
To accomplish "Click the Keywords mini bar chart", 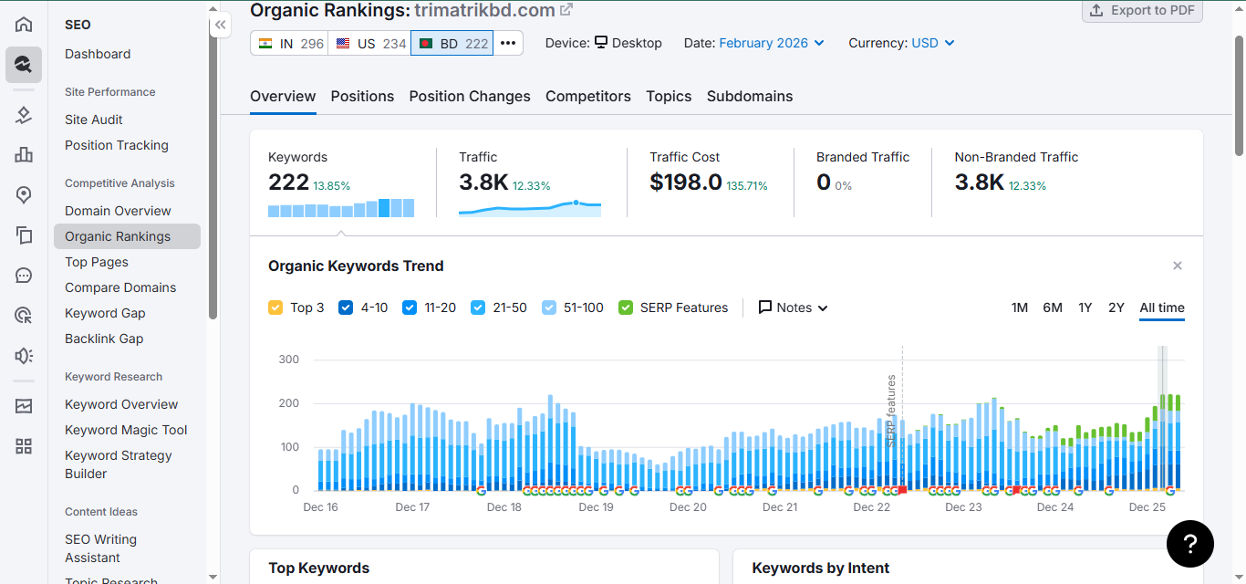I will pos(341,208).
